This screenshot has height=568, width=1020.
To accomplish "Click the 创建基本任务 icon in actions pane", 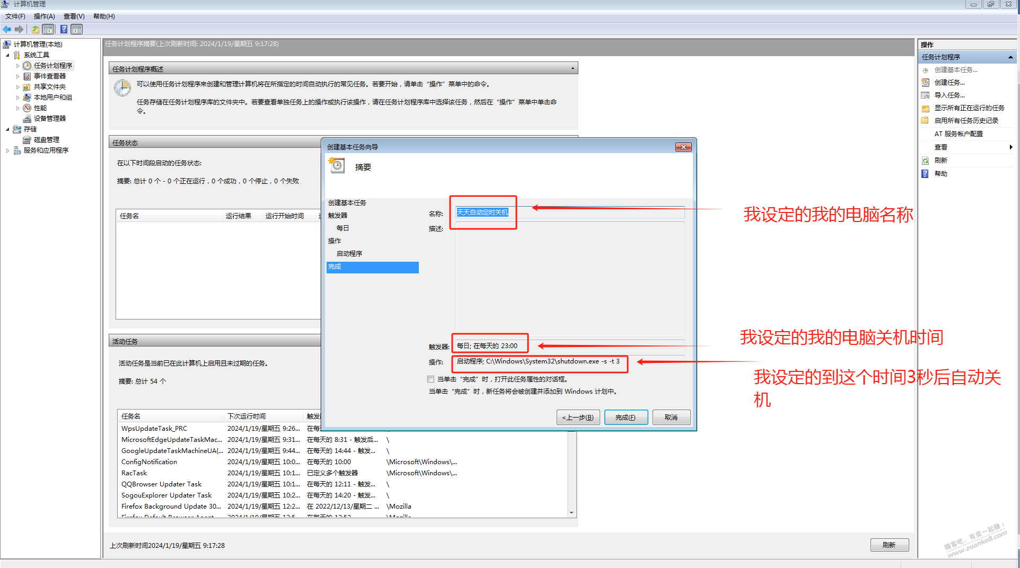I will [x=926, y=70].
